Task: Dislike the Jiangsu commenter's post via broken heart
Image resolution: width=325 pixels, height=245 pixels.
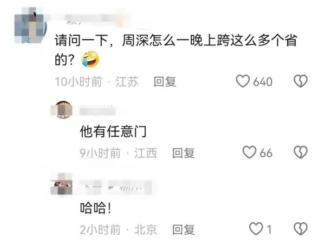Action: [301, 81]
